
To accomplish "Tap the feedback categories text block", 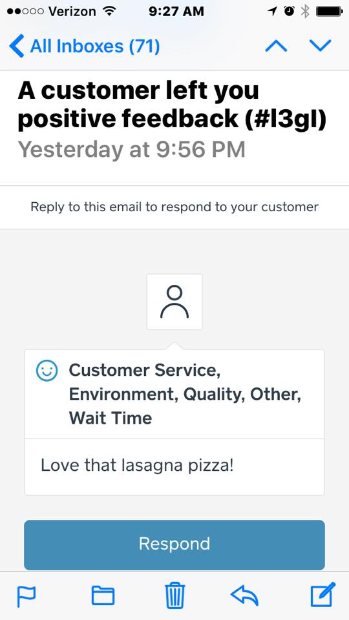I will [185, 394].
